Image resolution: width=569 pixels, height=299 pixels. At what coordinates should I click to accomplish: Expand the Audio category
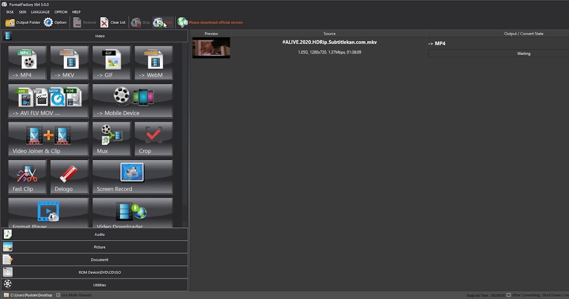(94, 234)
